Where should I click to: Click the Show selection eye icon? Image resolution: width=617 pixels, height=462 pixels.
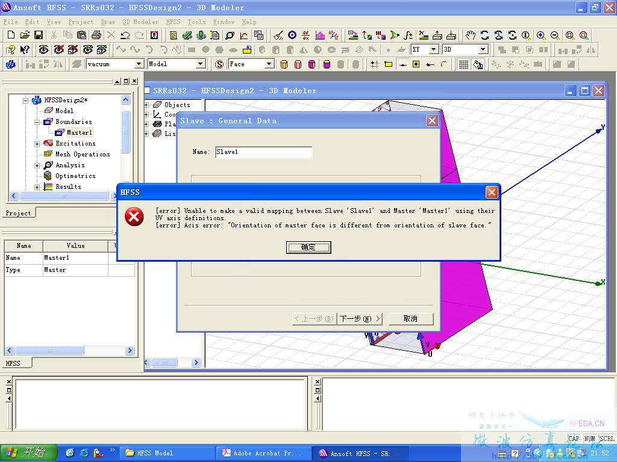(43, 49)
